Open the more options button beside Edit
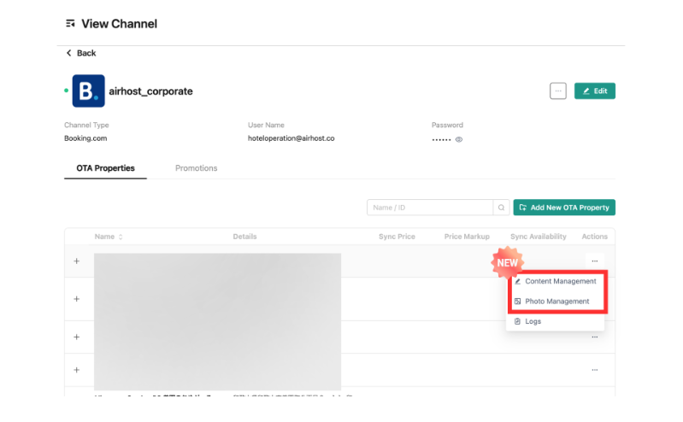 558,91
